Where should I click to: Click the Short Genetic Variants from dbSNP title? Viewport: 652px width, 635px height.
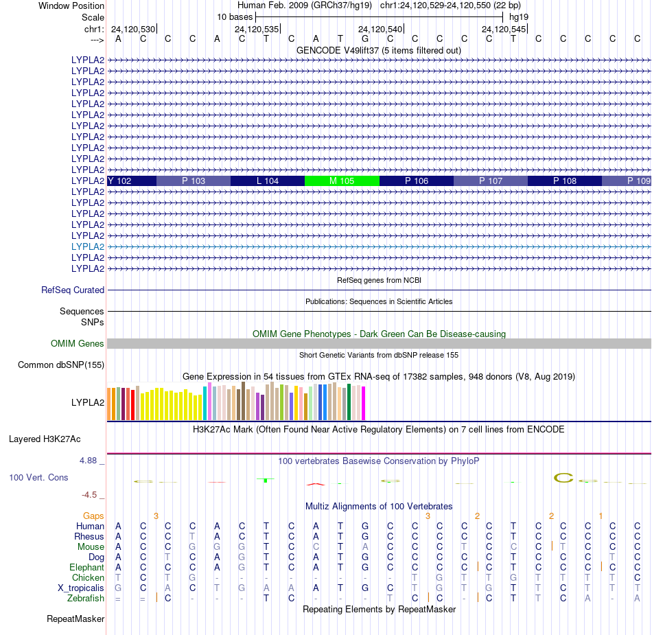tap(379, 355)
